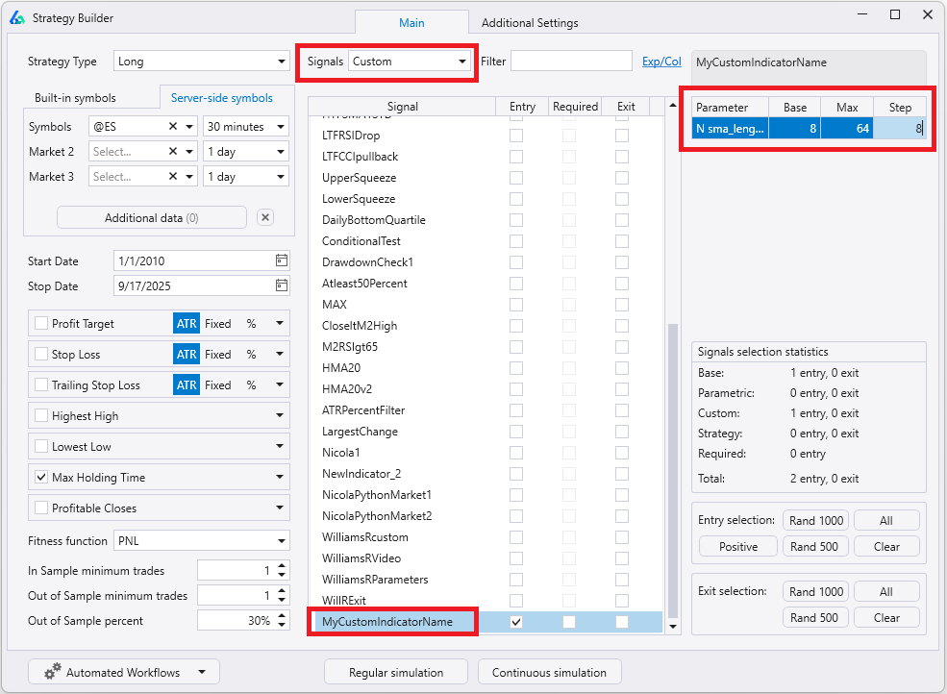Viewport: 947px width, 694px height.
Task: Clear the @ES symbol with X icon
Action: click(173, 126)
